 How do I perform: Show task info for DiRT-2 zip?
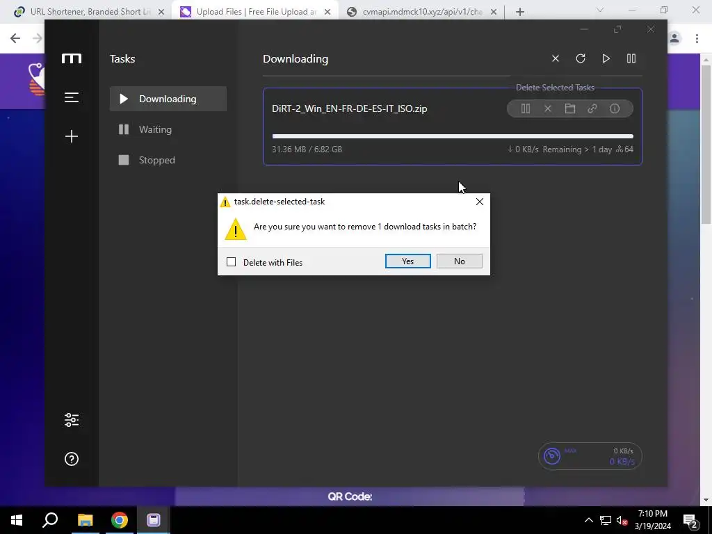[615, 108]
